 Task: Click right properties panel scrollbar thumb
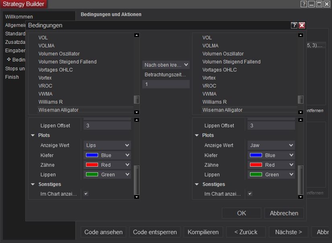[x=301, y=180]
